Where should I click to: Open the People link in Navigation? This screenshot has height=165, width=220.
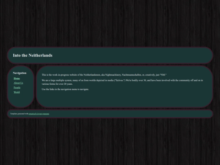click(17, 88)
